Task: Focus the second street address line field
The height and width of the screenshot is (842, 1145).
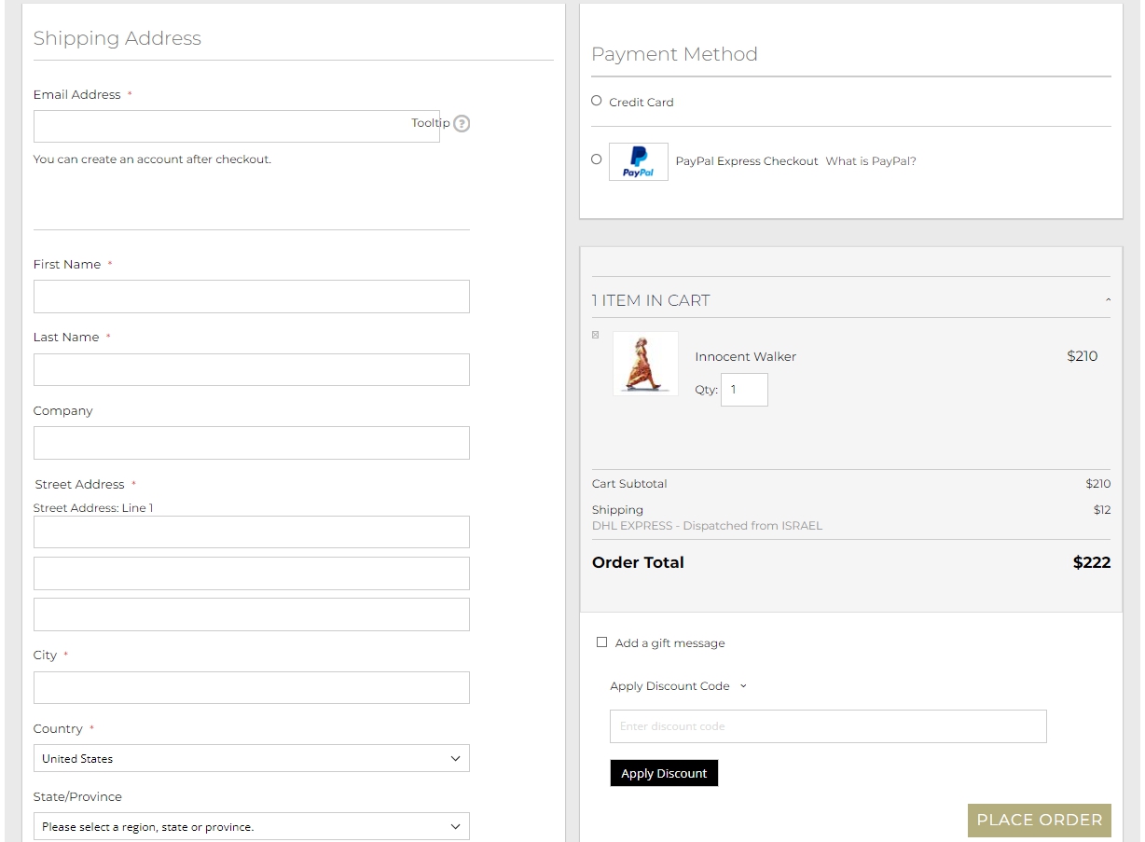Action: pyautogui.click(x=252, y=573)
